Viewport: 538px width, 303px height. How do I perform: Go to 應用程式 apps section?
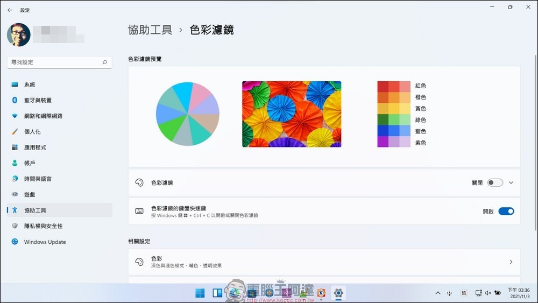(x=35, y=147)
